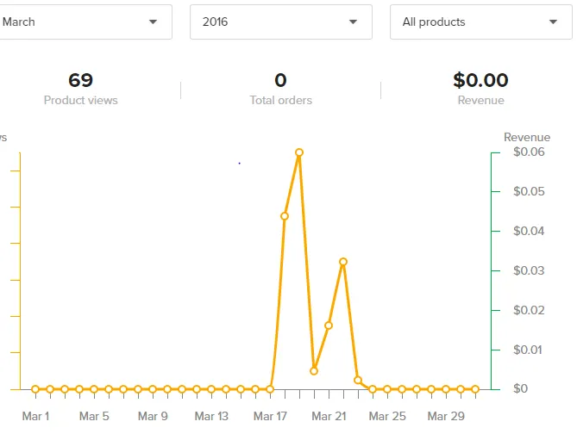
Task: Select the Mar 18 data point on line
Action: tap(285, 216)
